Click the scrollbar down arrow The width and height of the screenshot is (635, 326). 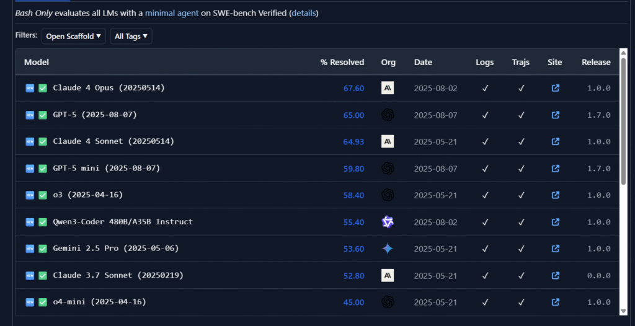point(624,311)
